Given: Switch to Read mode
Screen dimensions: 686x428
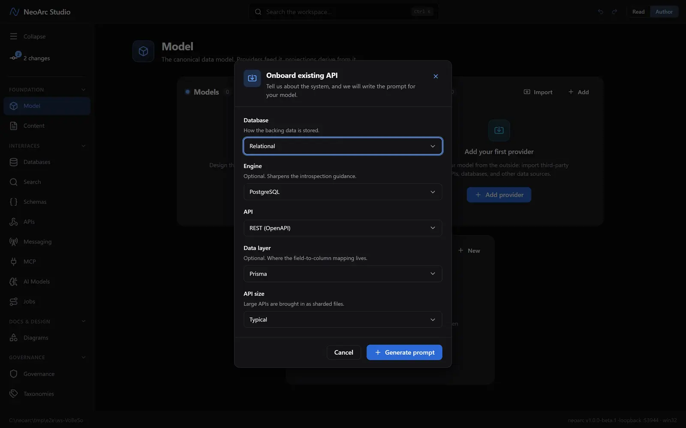Looking at the screenshot, I should 638,12.
